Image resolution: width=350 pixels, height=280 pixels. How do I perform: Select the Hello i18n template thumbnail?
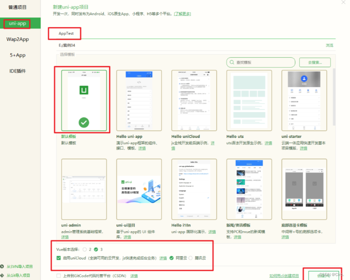click(x=194, y=189)
